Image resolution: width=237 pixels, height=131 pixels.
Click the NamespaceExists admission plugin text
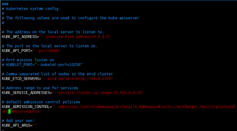pos(156,107)
